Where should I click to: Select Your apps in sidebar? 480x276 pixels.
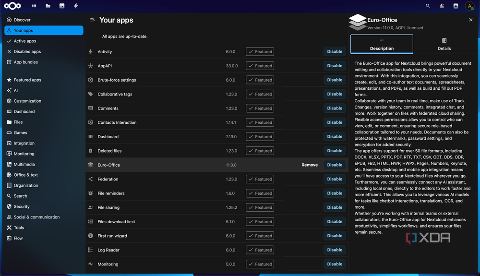pyautogui.click(x=44, y=30)
